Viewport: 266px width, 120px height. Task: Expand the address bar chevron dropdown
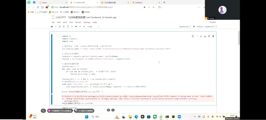(x=153, y=7)
